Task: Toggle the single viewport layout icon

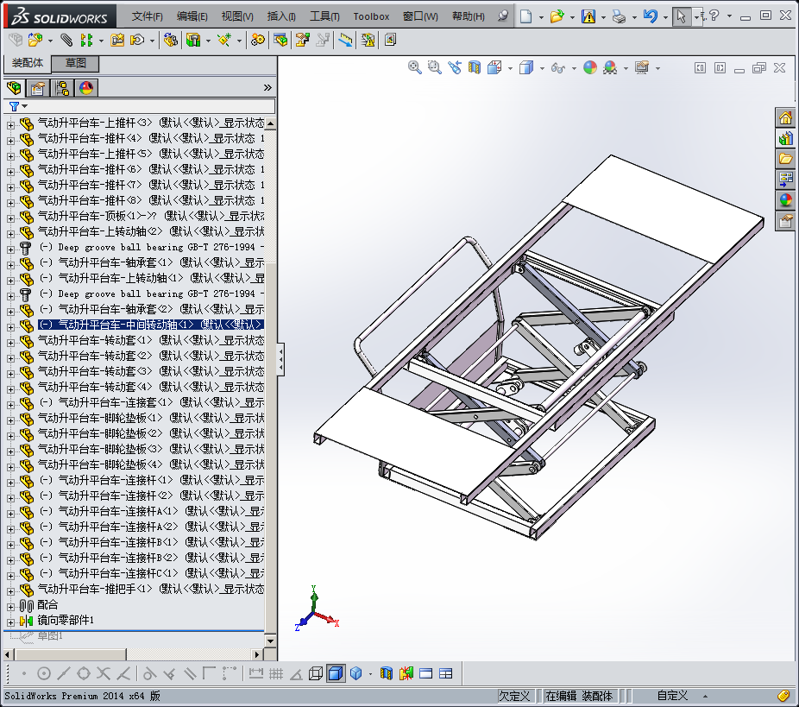Action: click(426, 673)
